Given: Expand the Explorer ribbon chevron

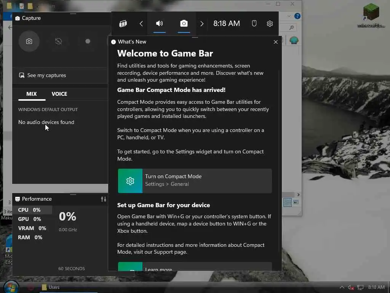Looking at the screenshot, I should (289, 16).
